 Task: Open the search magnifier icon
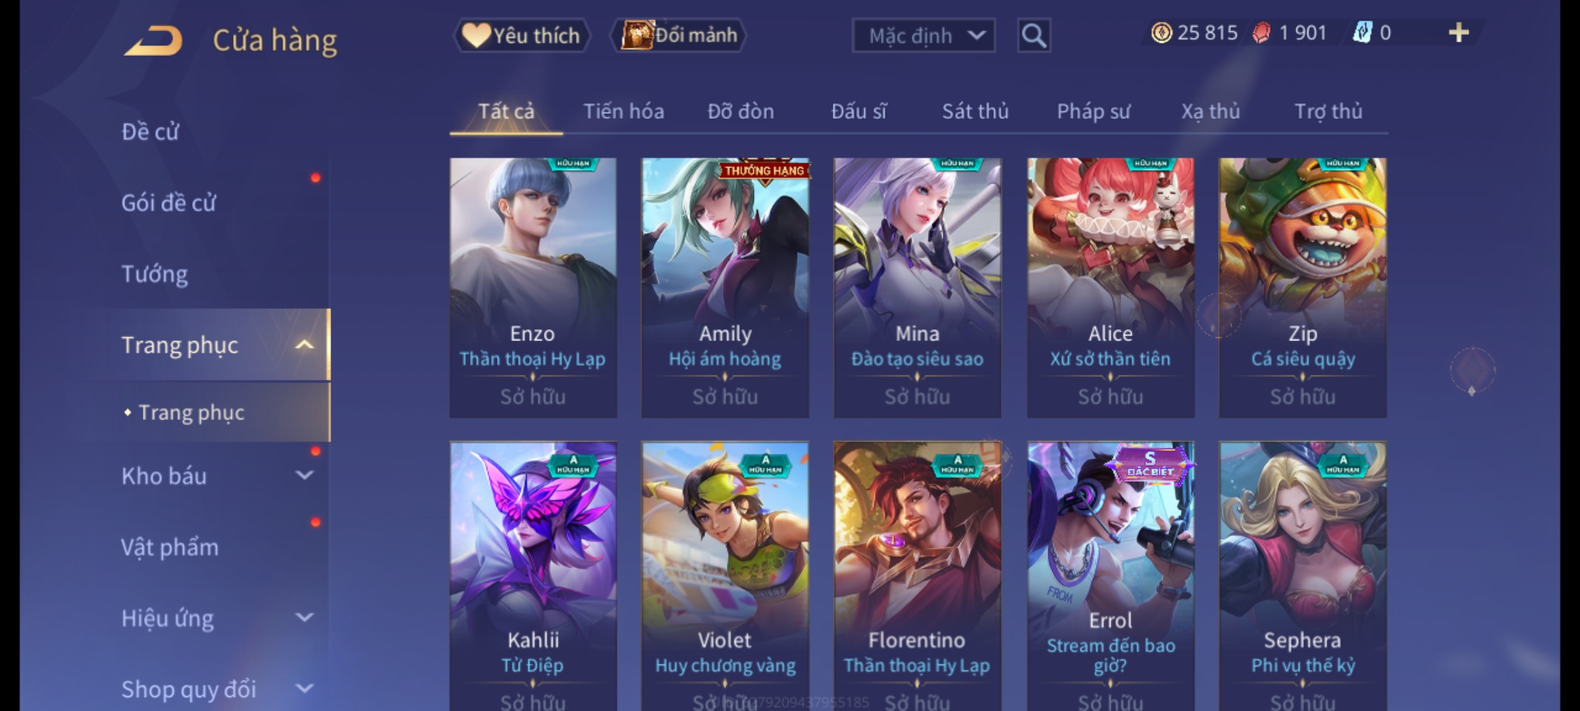coord(1034,36)
